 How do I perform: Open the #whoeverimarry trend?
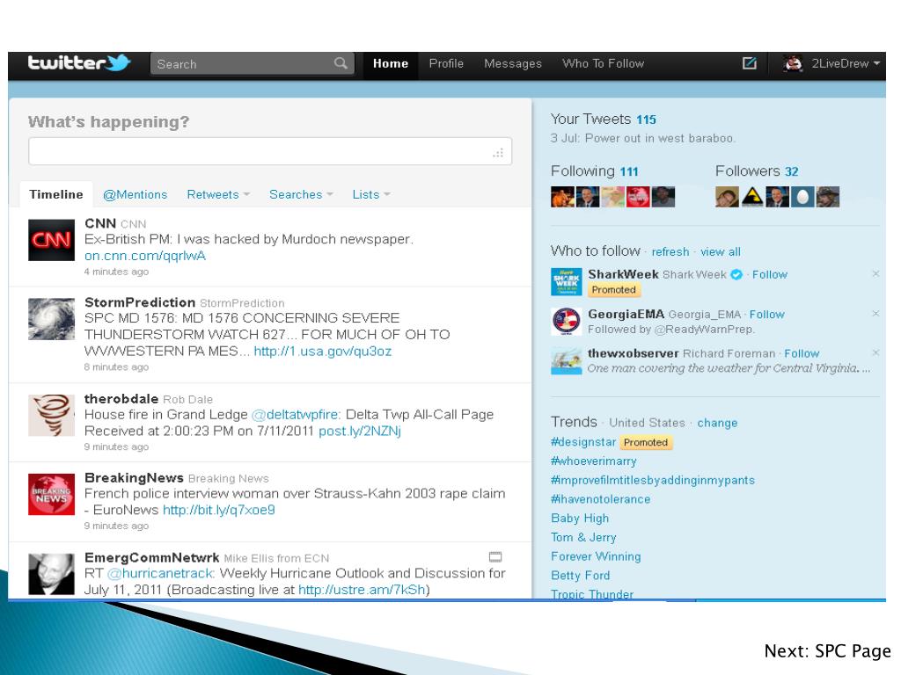point(594,461)
